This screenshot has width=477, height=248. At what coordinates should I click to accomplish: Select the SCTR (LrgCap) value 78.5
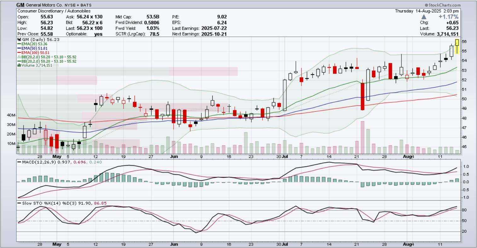click(155, 34)
